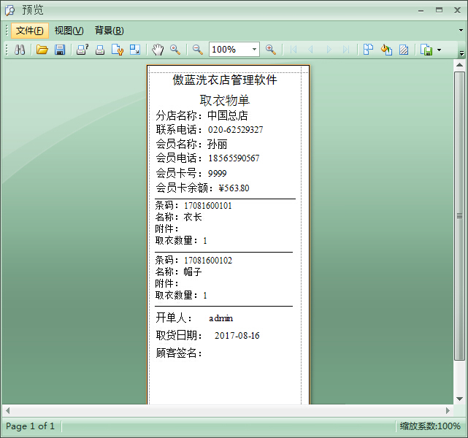The height and width of the screenshot is (438, 468).
Task: Click the vertical scrollbar thumb
Action: coord(460,216)
